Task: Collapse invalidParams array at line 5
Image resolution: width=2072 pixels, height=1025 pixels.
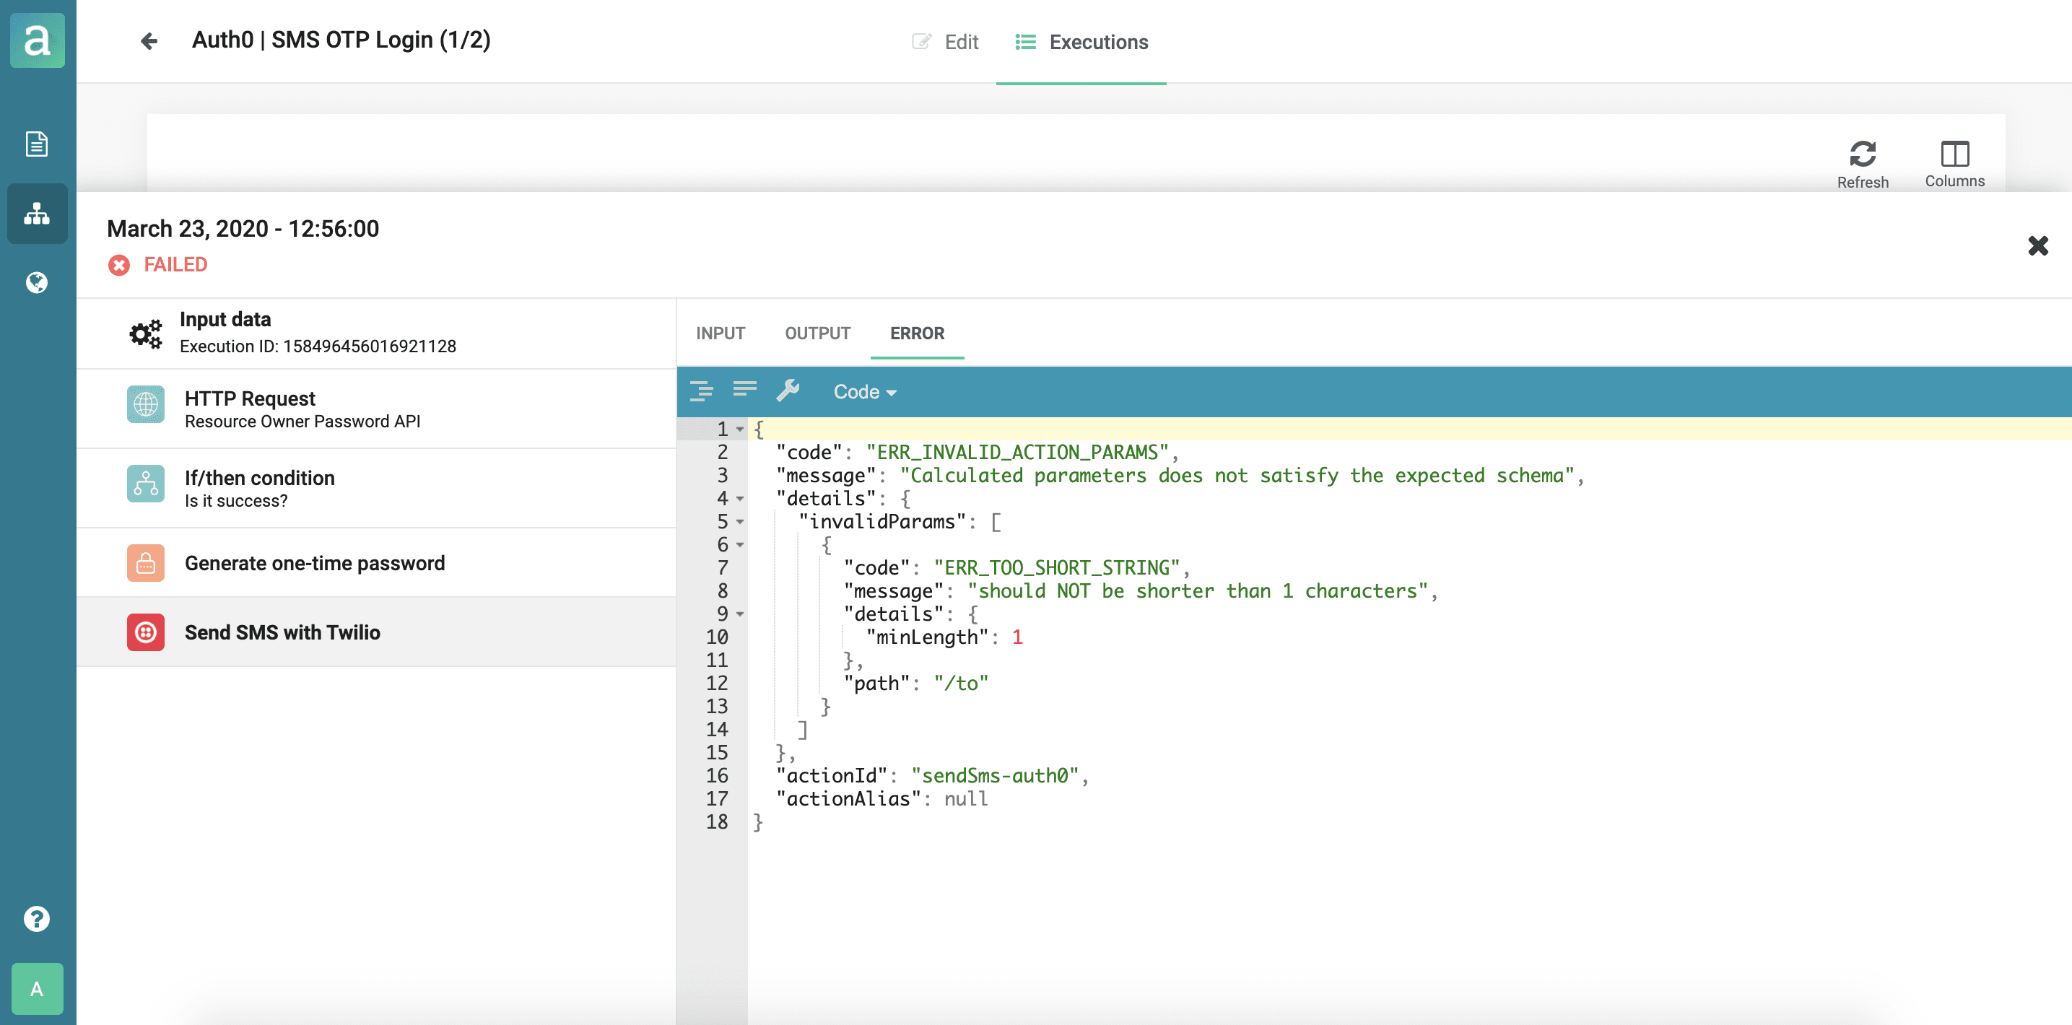Action: click(x=740, y=522)
